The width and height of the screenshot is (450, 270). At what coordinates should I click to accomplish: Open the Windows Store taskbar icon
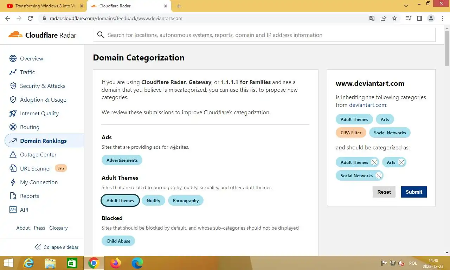pyautogui.click(x=72, y=263)
